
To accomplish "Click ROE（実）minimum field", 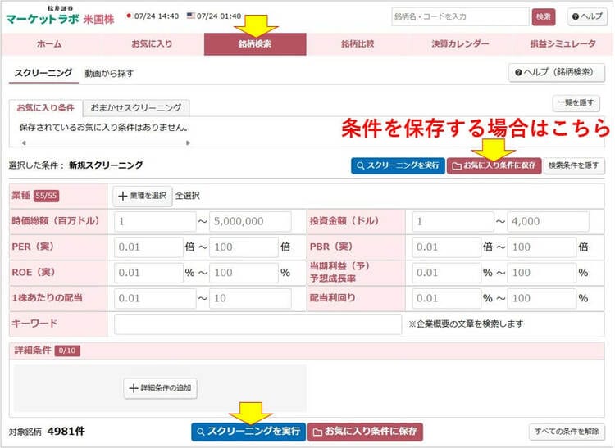I will [148, 273].
